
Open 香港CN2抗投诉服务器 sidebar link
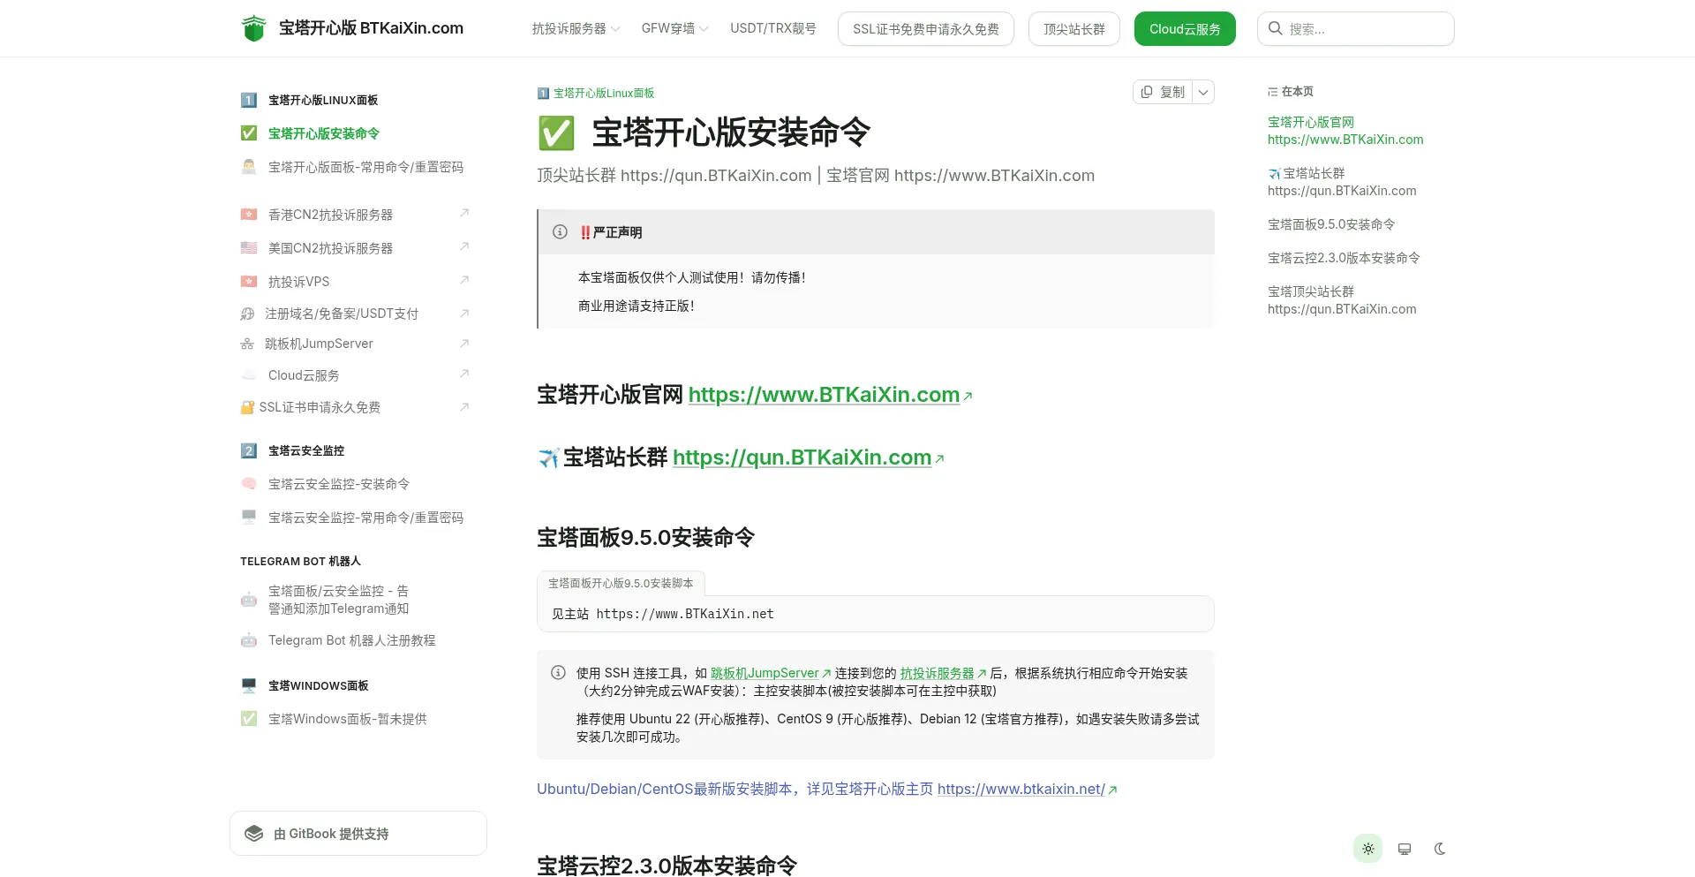[x=330, y=215]
